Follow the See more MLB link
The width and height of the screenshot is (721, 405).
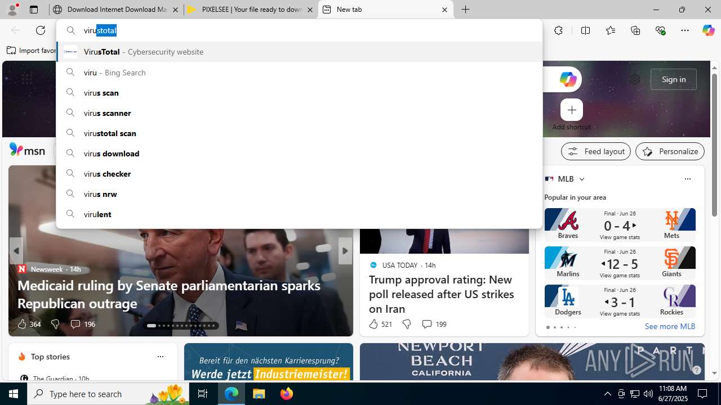click(x=670, y=326)
